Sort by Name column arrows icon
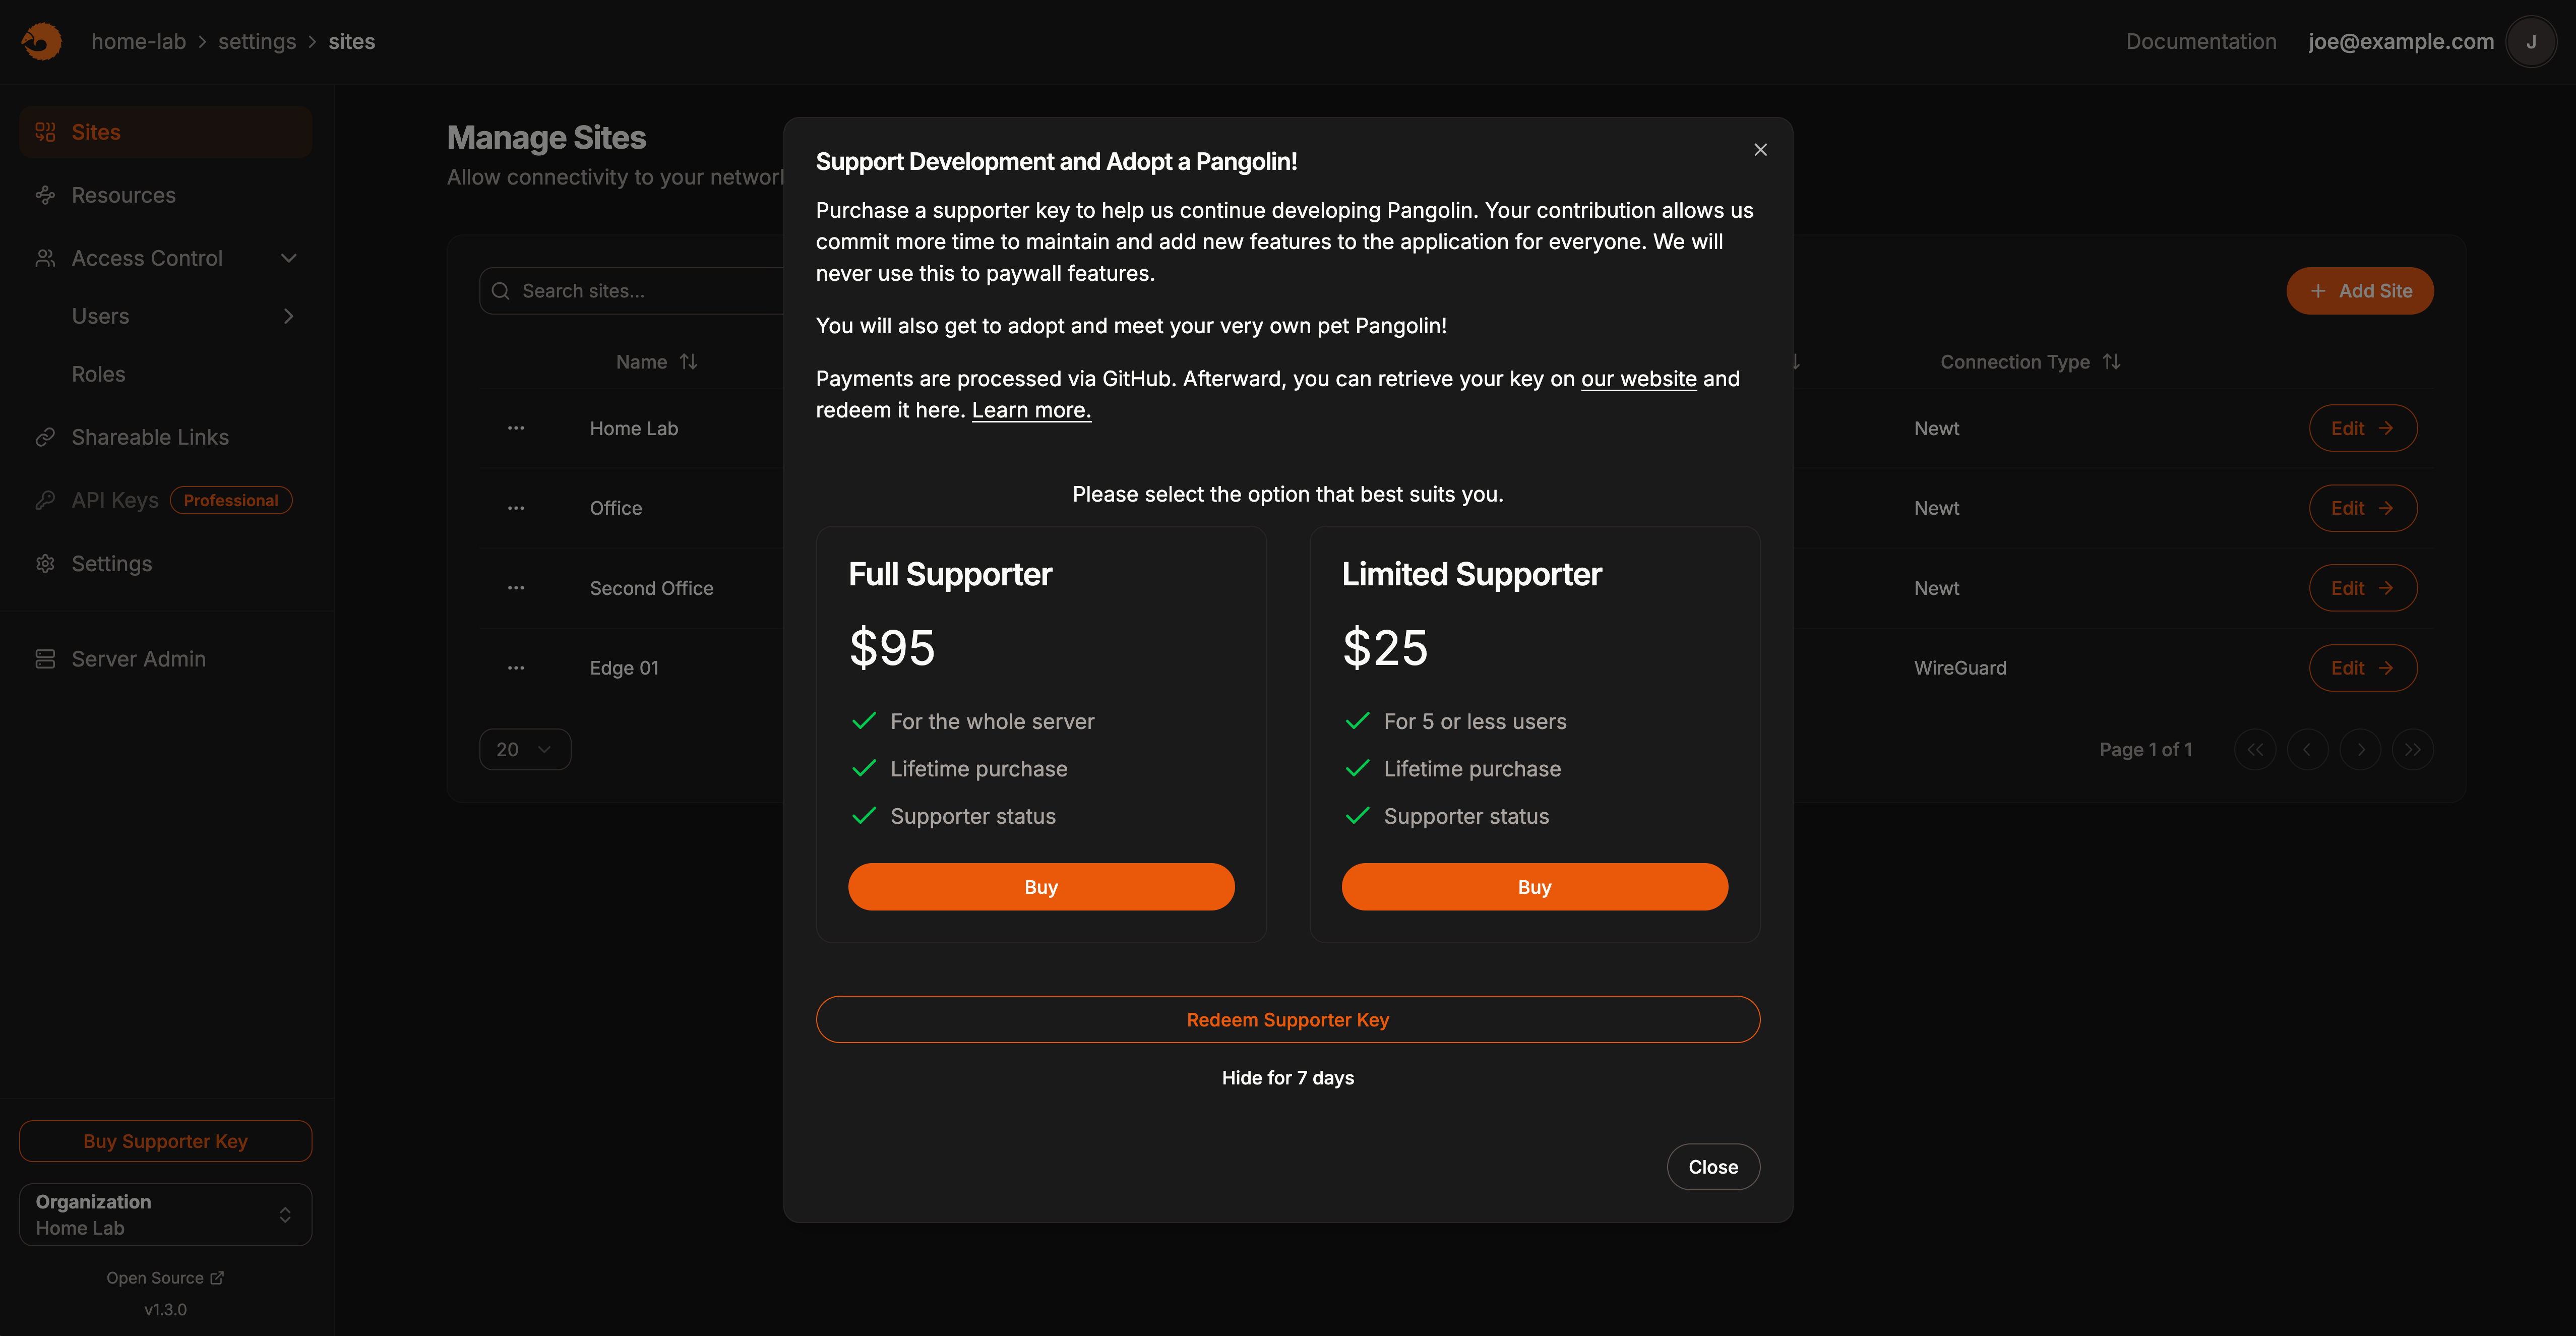2576x1336 pixels. tap(688, 362)
